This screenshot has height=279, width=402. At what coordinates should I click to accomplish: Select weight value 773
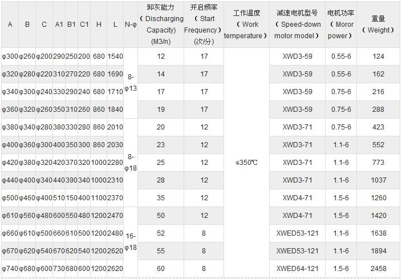379,163
